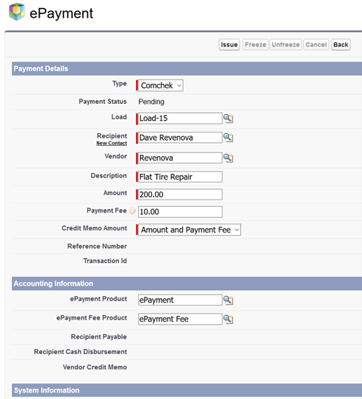
Task: Open the Recipient lookup icon
Action: [228, 138]
